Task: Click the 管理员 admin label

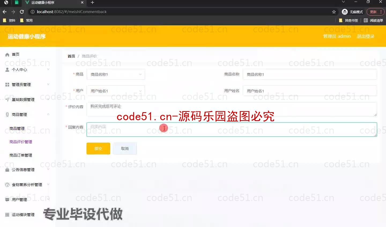Action: [337, 36]
